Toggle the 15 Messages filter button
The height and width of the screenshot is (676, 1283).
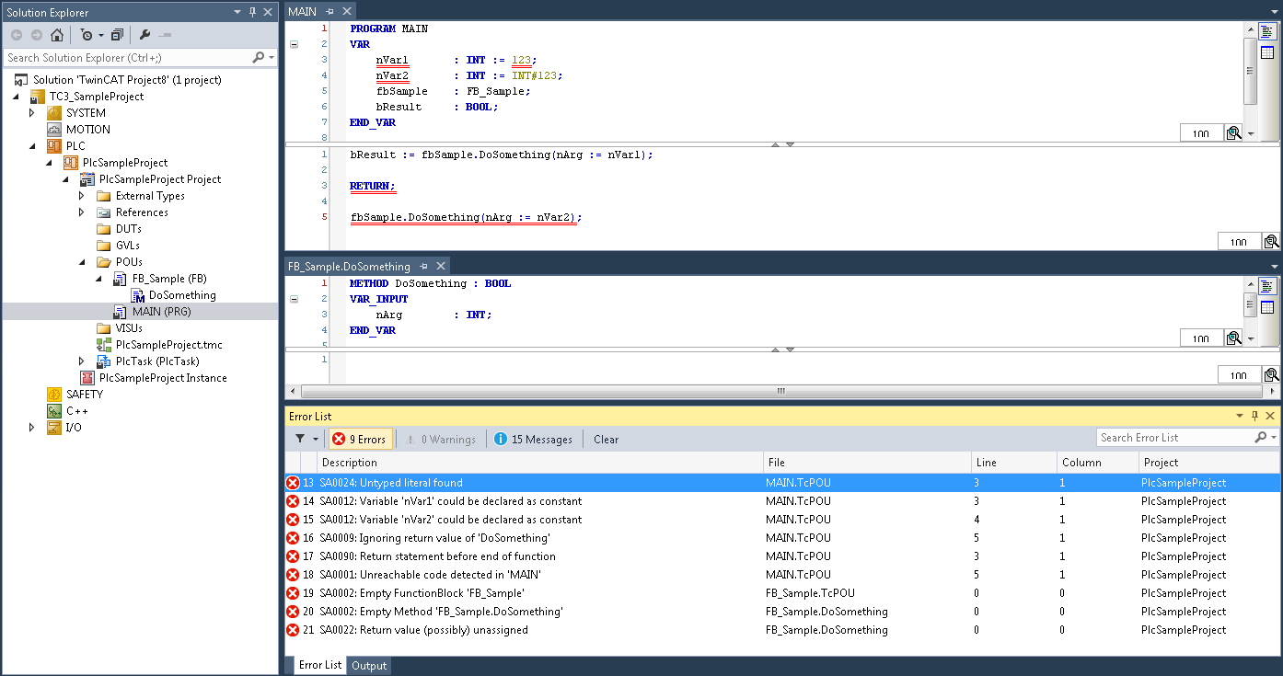point(534,440)
